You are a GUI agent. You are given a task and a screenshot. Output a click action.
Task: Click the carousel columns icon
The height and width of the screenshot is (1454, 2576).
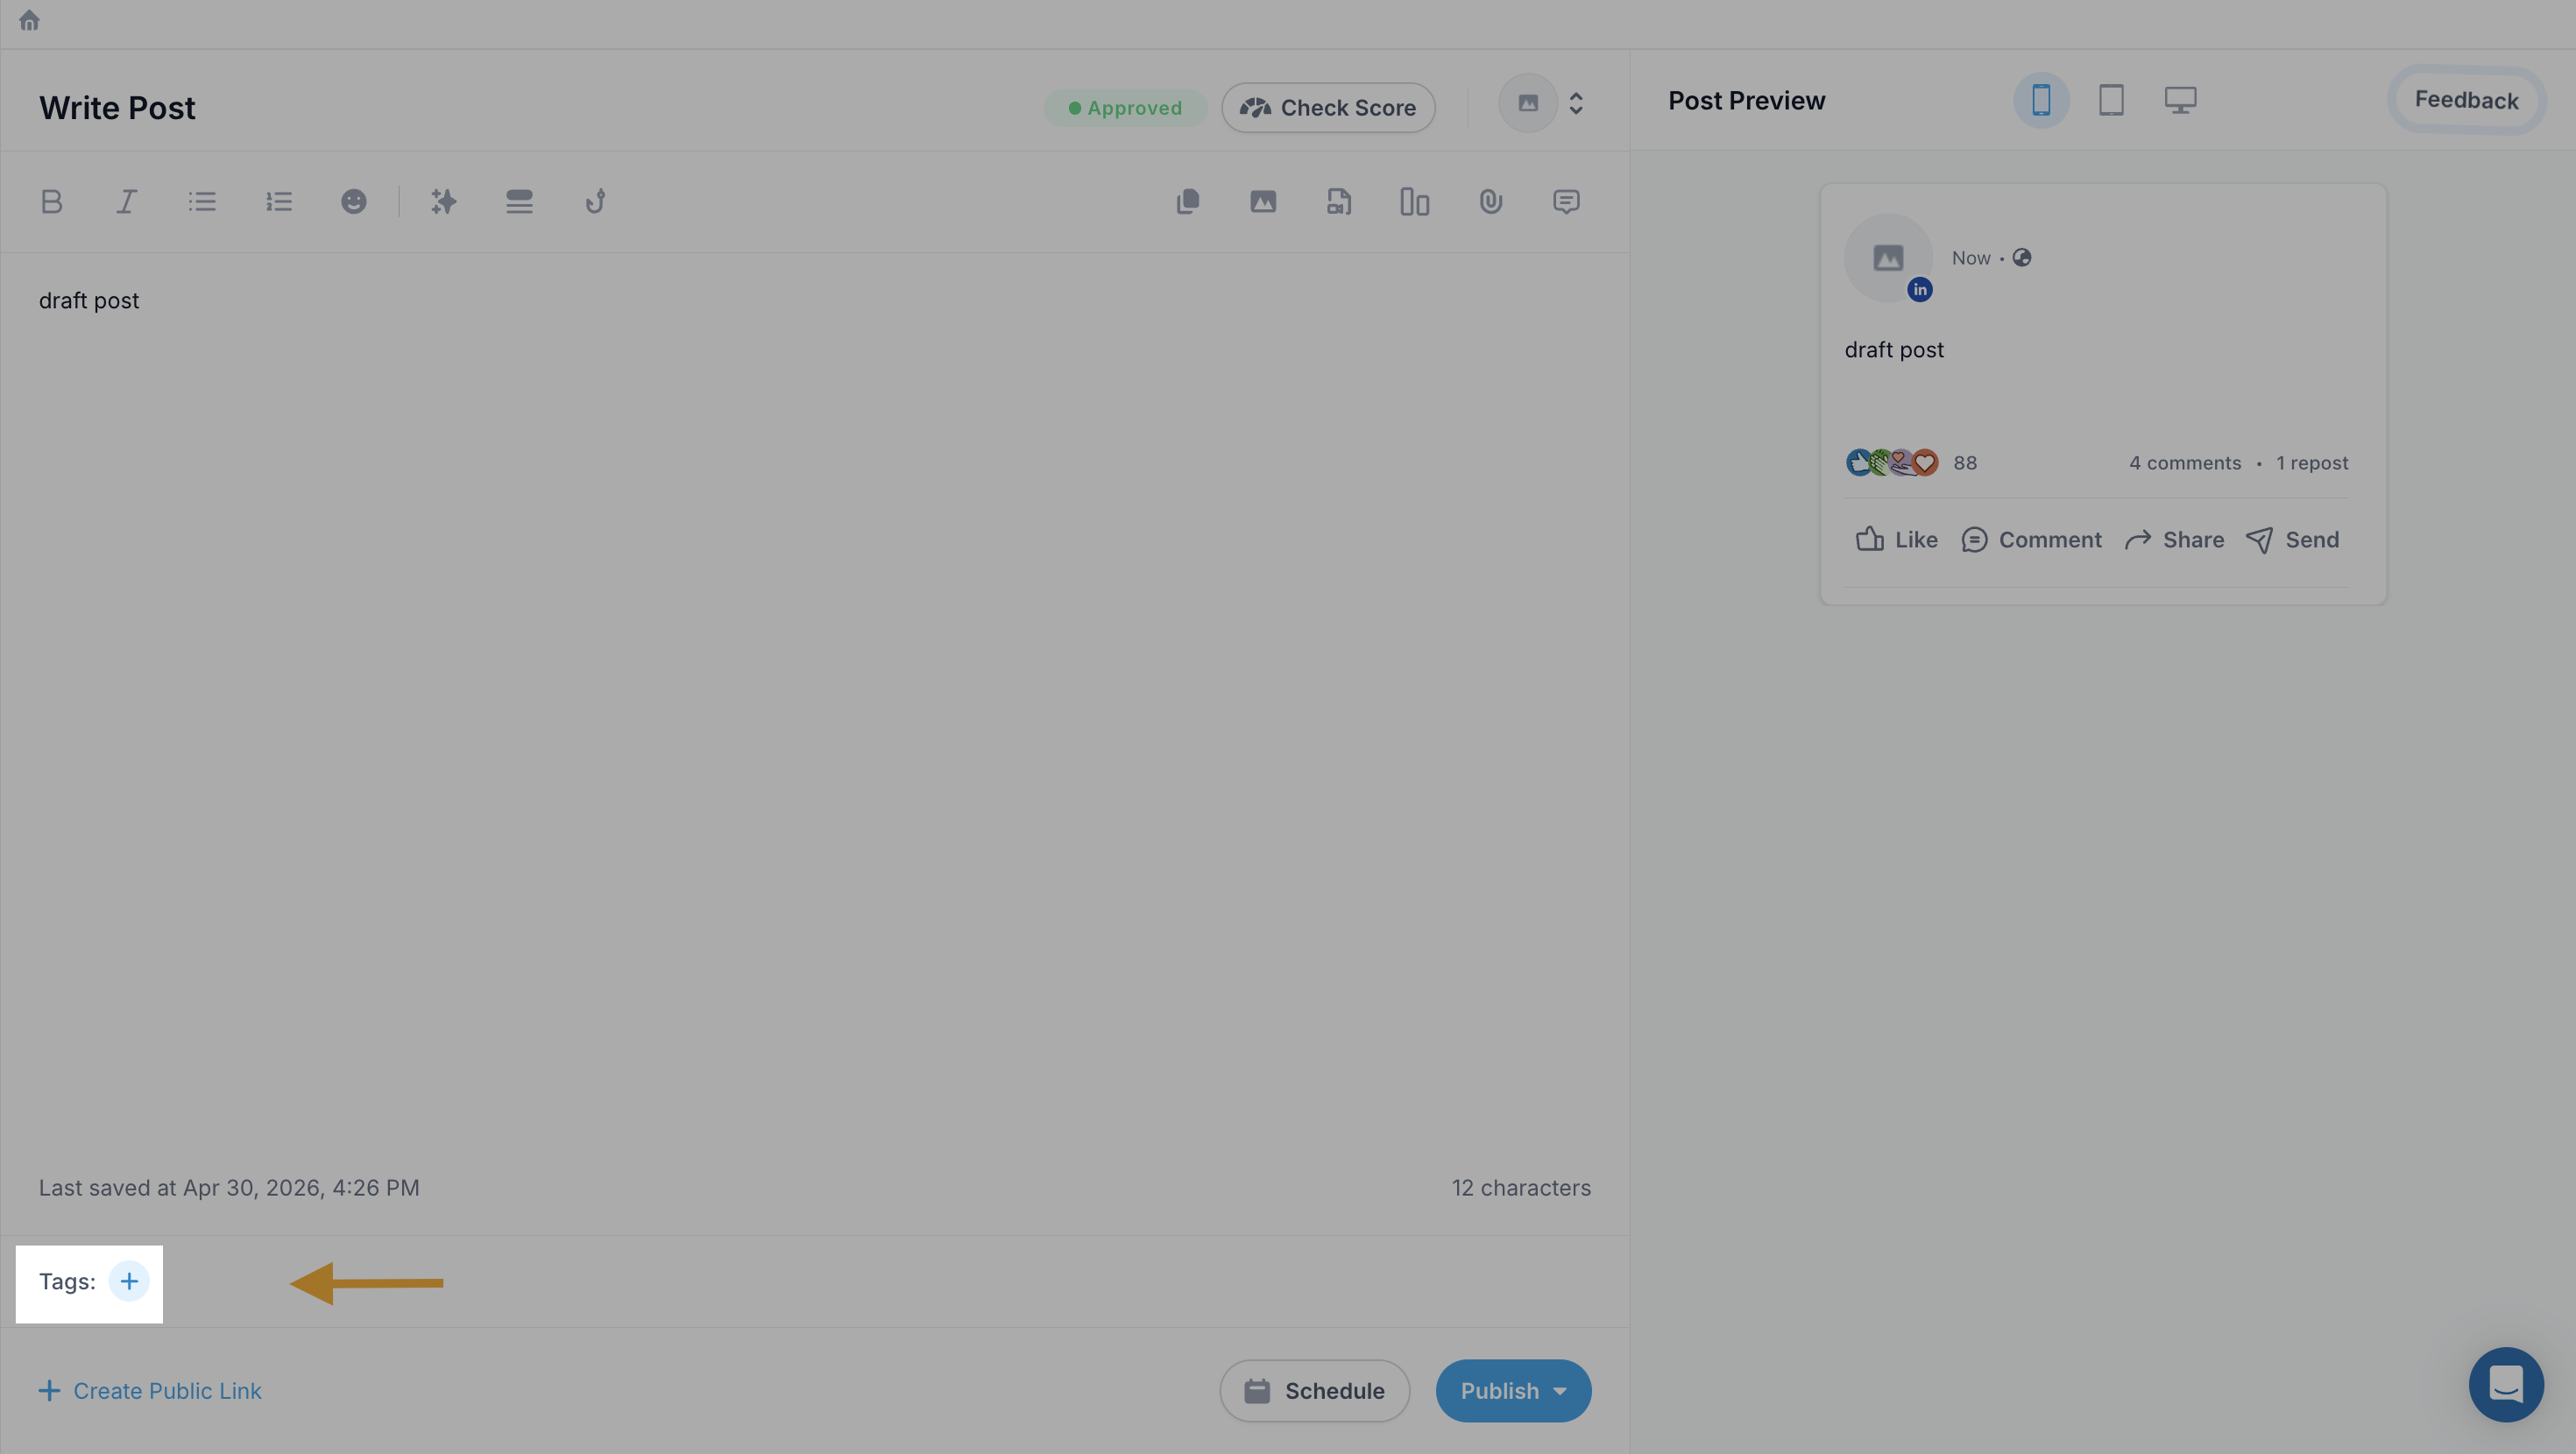(x=1415, y=202)
